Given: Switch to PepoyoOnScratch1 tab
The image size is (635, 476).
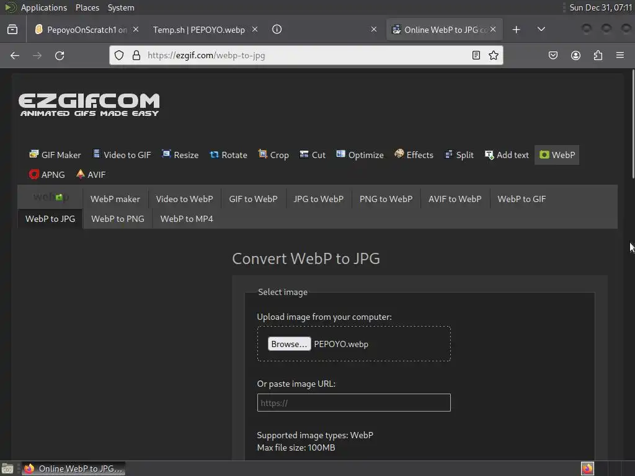Looking at the screenshot, I should [81, 30].
